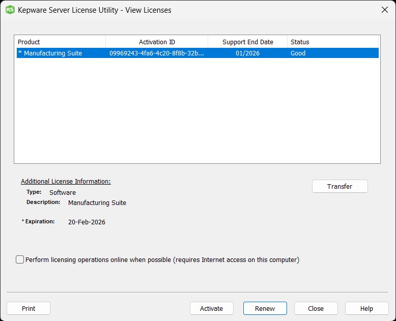Click the 20-Feb-2026 expiration date text
Viewport: 396px width, 321px height.
(87, 222)
